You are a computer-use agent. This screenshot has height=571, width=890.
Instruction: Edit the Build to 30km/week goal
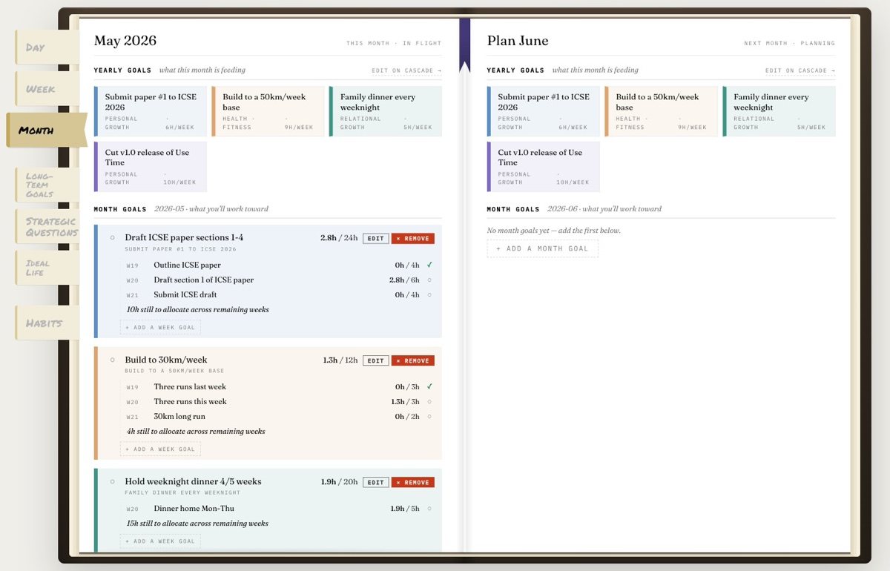pyautogui.click(x=375, y=360)
